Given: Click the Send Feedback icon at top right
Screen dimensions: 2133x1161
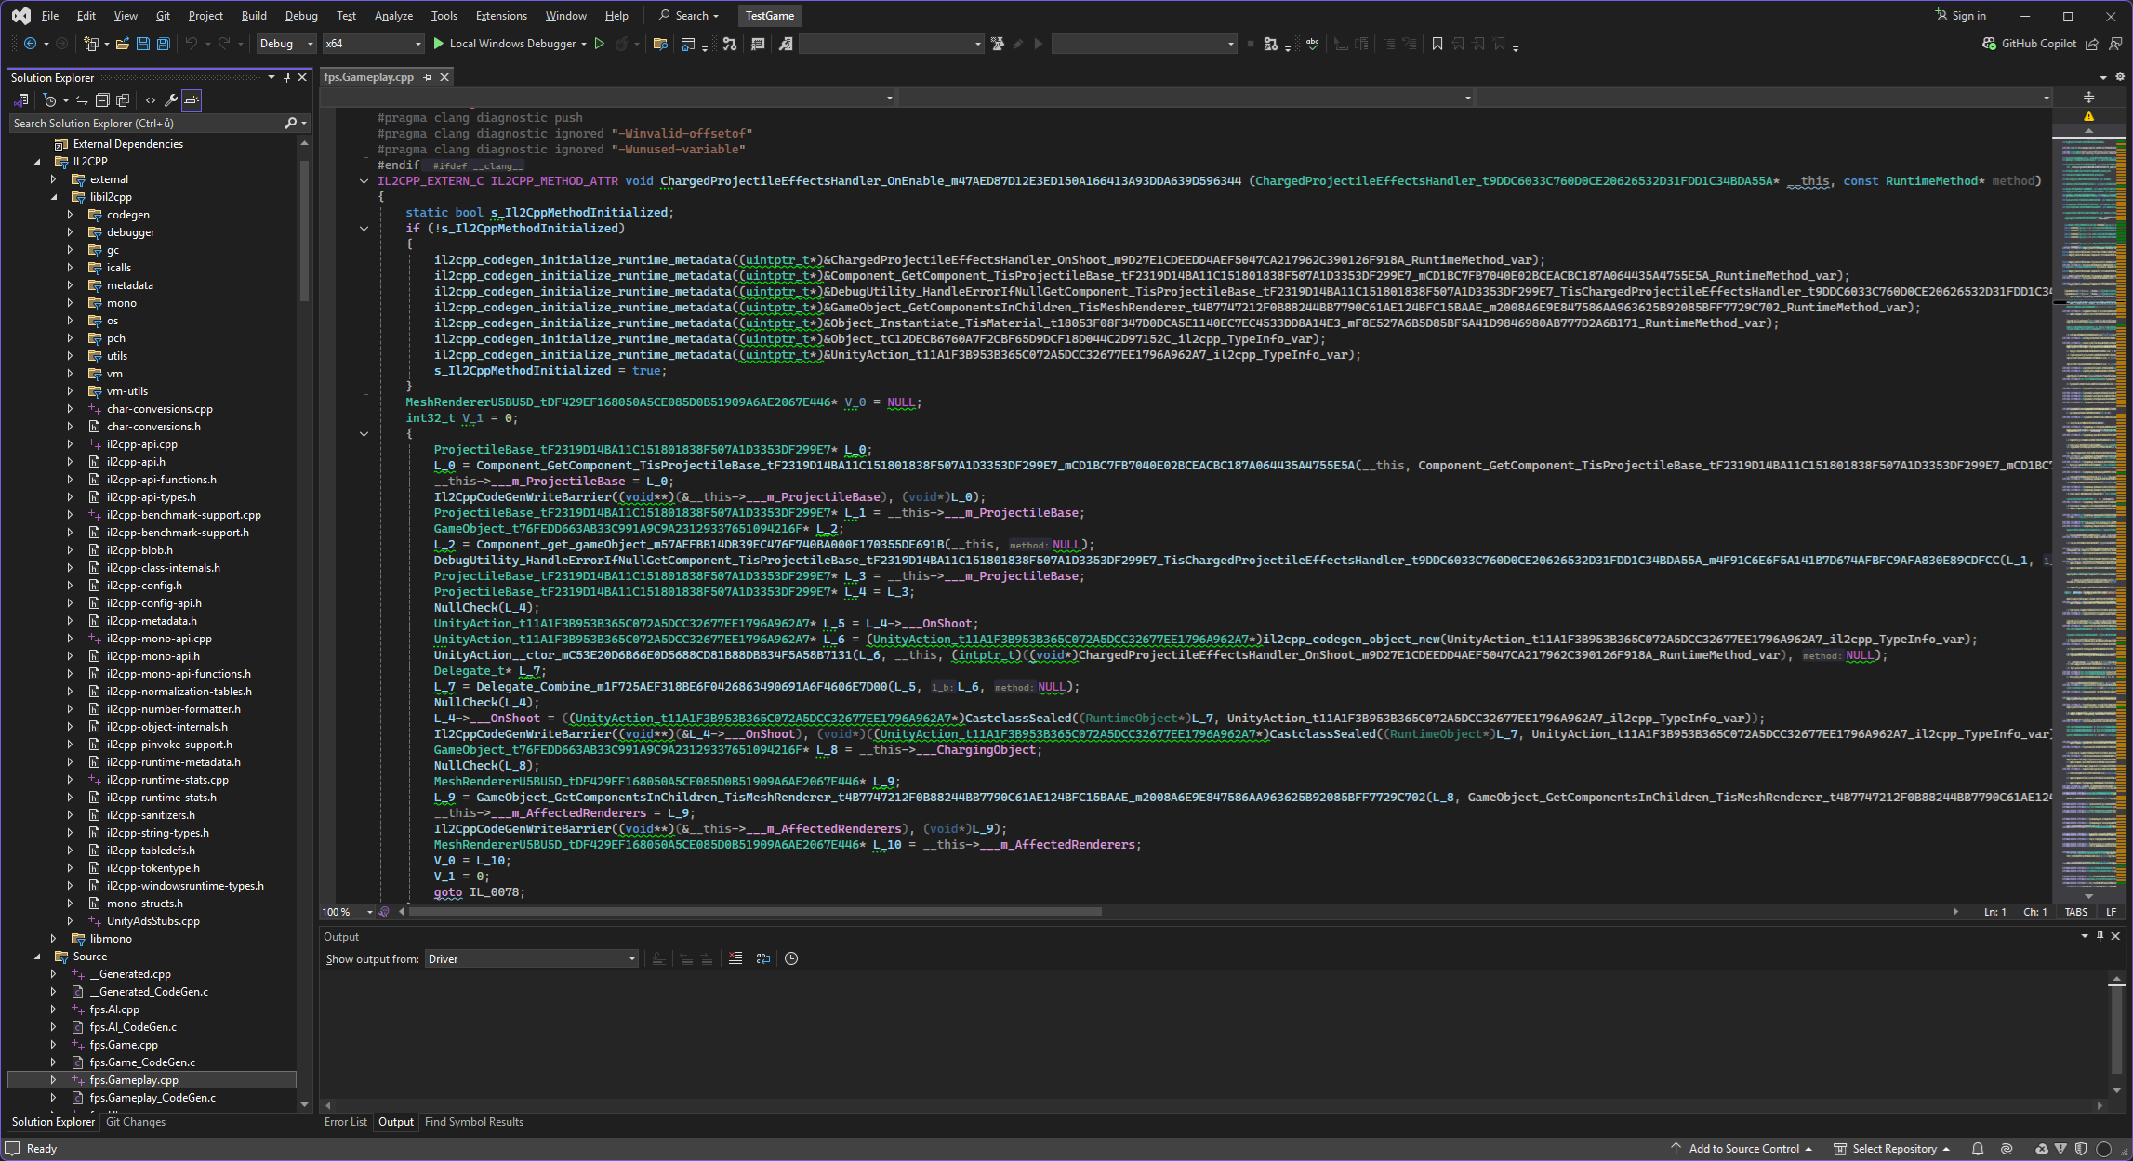Looking at the screenshot, I should (2115, 44).
